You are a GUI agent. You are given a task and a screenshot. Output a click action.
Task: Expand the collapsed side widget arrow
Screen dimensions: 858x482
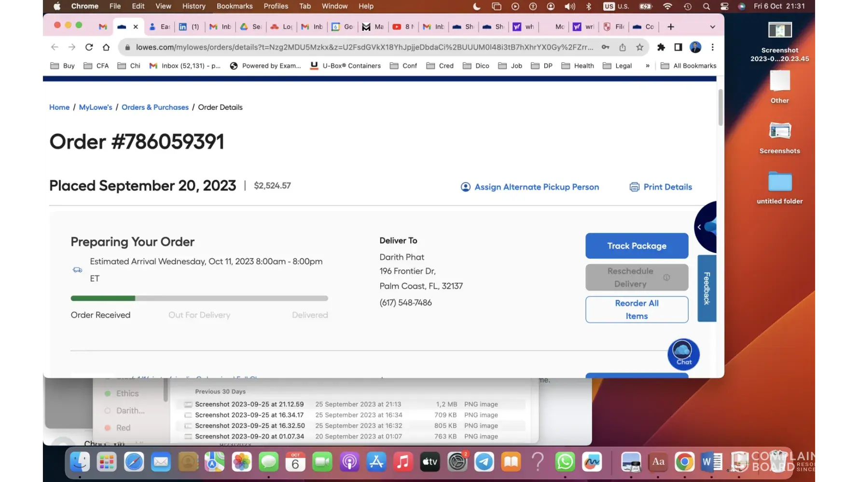tap(699, 227)
